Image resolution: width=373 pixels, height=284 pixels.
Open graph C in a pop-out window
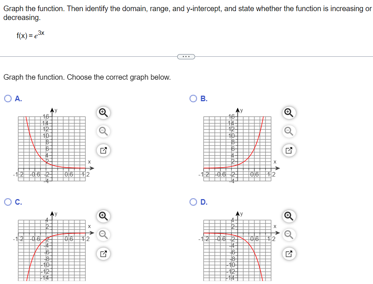coord(103,254)
